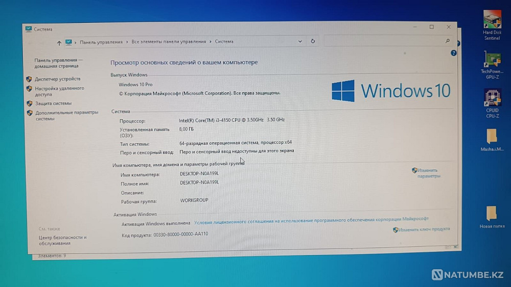Maximize the Система window
Viewport: 511px width, 287px height.
tap(431, 27)
